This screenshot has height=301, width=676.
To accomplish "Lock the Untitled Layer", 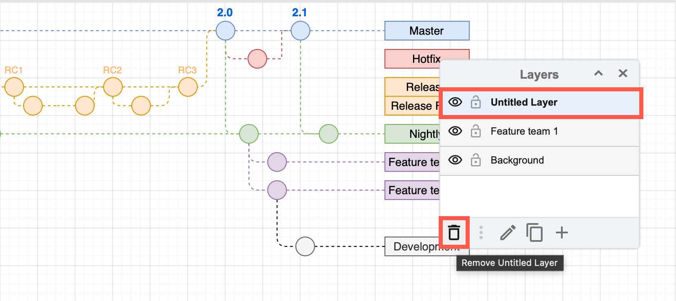I will coord(475,102).
